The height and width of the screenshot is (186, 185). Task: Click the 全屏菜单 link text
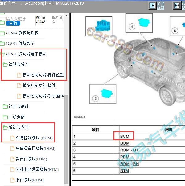(x=161, y=6)
